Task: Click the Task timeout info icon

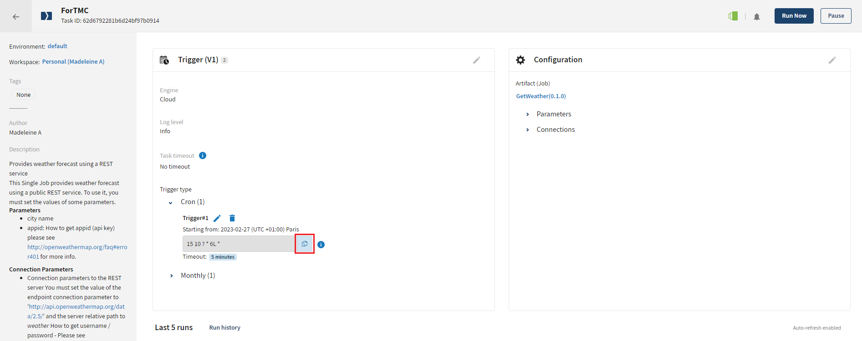Action: click(203, 155)
